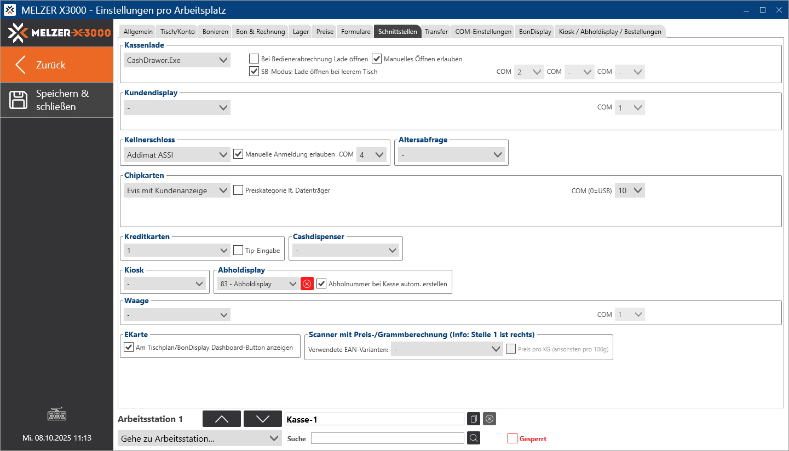Viewport: 789px width, 451px height.
Task: Open Kellnerschloss Addimat ASSI dropdown
Action: point(177,155)
